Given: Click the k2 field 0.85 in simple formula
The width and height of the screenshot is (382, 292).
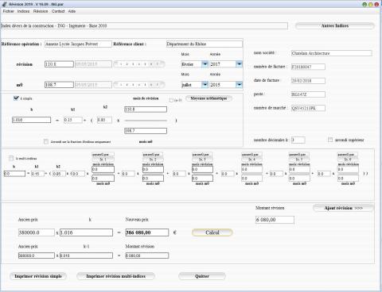Looking at the screenshot, I should coord(104,120).
